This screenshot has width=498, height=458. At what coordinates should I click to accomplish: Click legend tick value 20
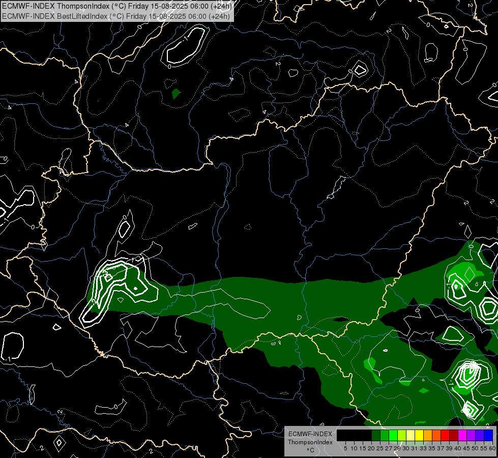[371, 448]
